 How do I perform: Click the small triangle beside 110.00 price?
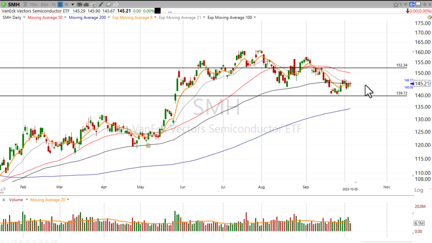pos(413,175)
